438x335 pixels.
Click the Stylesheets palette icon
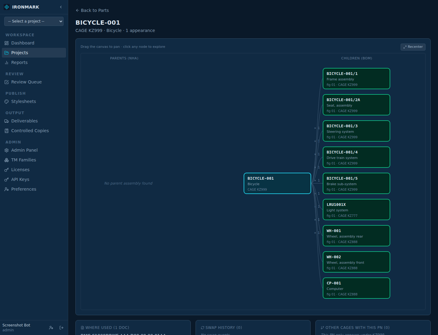pyautogui.click(x=7, y=102)
